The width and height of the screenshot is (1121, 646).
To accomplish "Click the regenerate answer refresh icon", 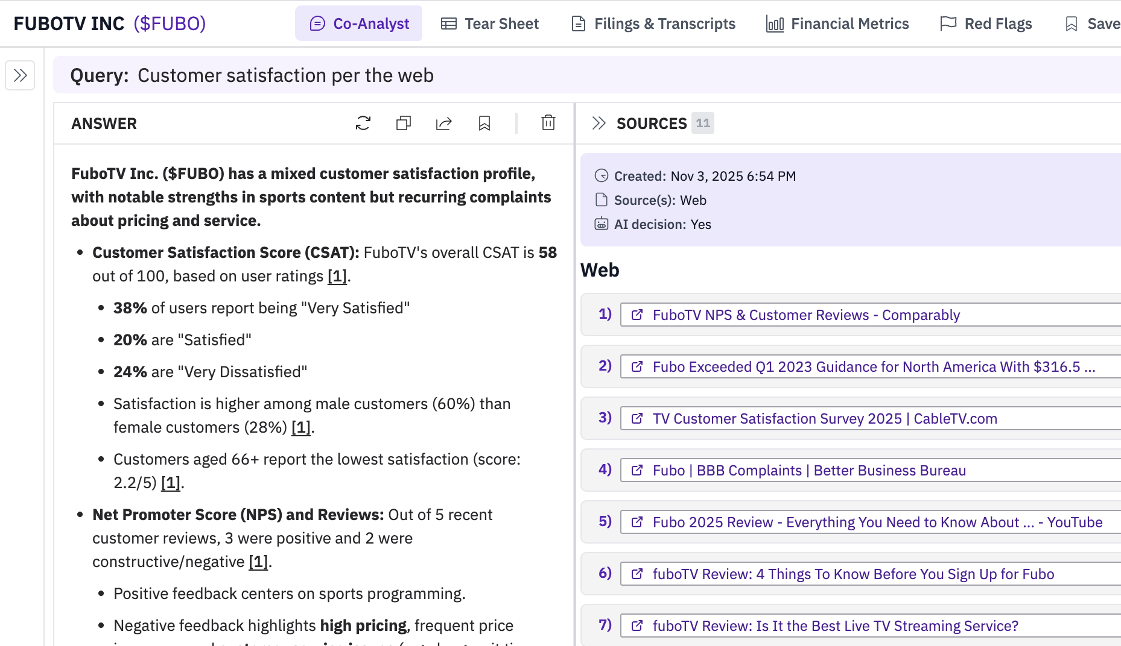I will click(x=363, y=123).
